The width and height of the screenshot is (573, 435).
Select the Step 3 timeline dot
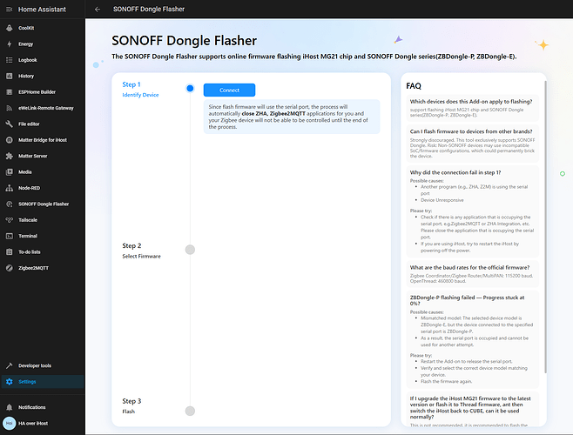[x=190, y=411]
